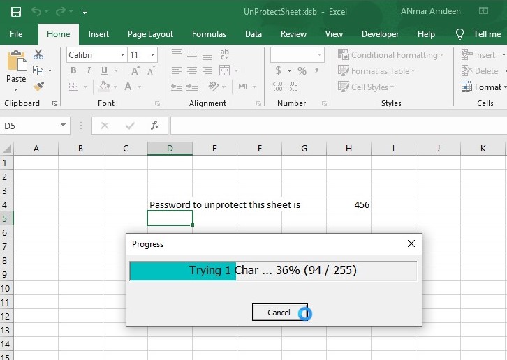Click the Cut scissors icon
The height and width of the screenshot is (360, 507).
[x=38, y=54]
